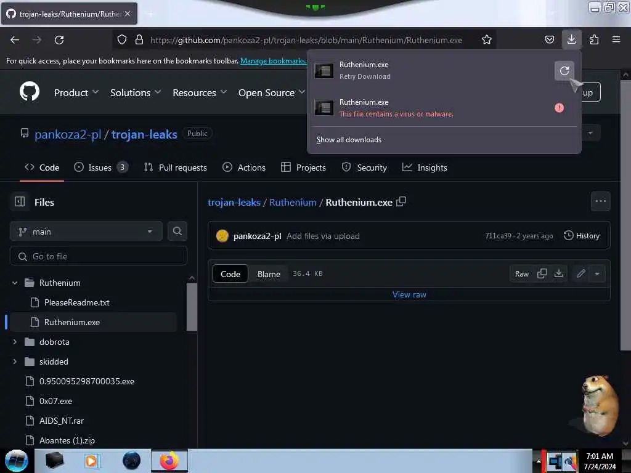631x473 pixels.
Task: Switch to Code repository tab
Action: pyautogui.click(x=42, y=168)
